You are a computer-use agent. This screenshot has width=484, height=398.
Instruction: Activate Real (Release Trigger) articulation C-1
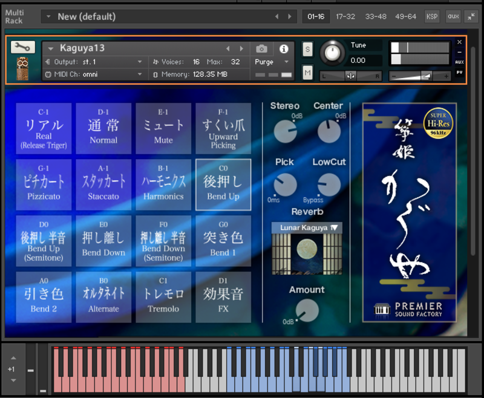(44, 129)
